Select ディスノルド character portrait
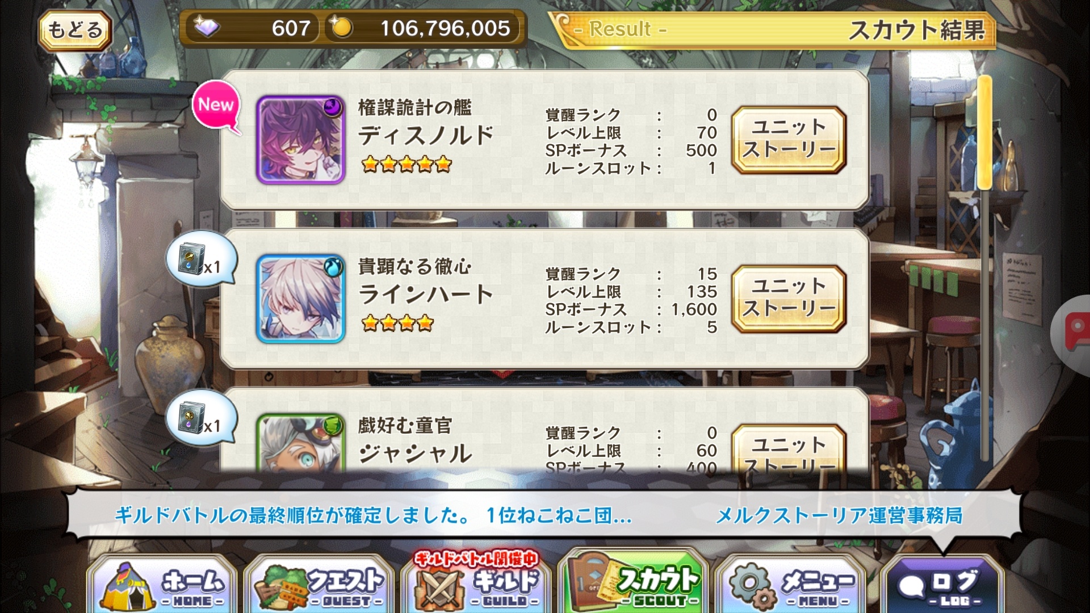This screenshot has height=613, width=1090. 300,140
